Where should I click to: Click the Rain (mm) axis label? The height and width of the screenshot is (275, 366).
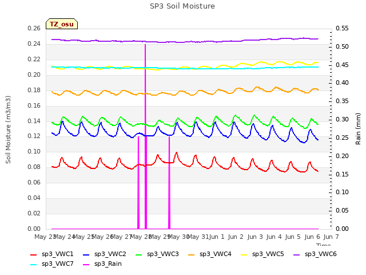coord(358,129)
